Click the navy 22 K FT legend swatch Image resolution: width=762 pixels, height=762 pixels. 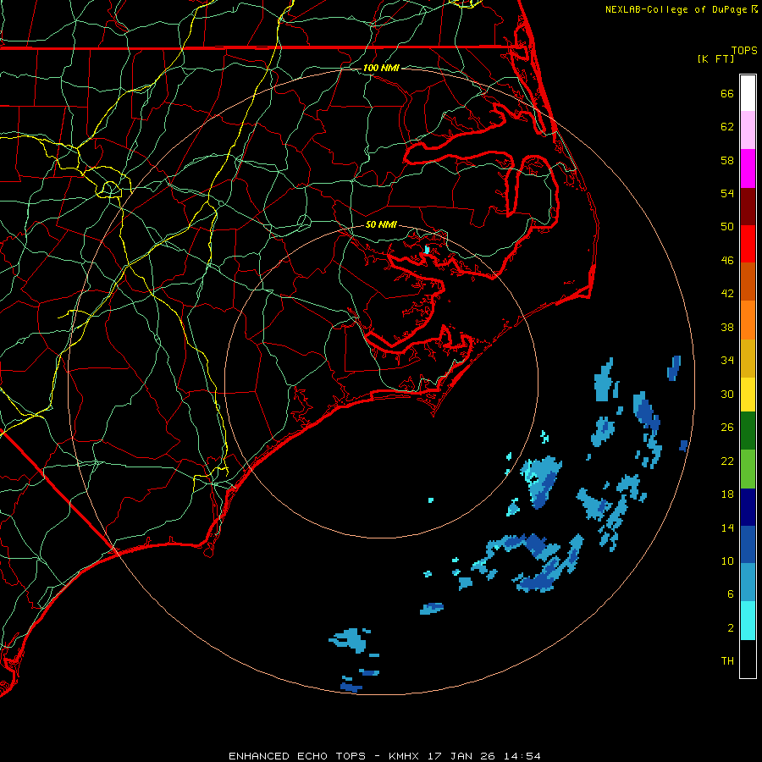pos(748,507)
